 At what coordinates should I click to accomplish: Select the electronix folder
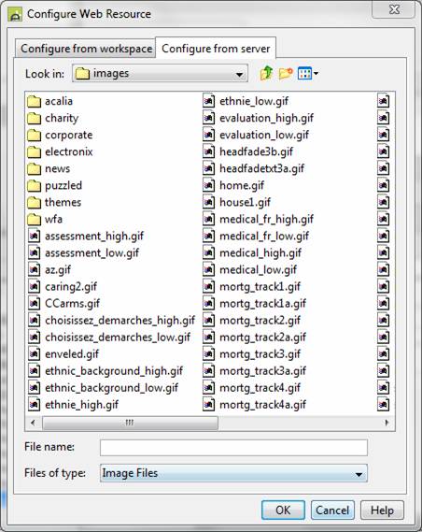60,151
